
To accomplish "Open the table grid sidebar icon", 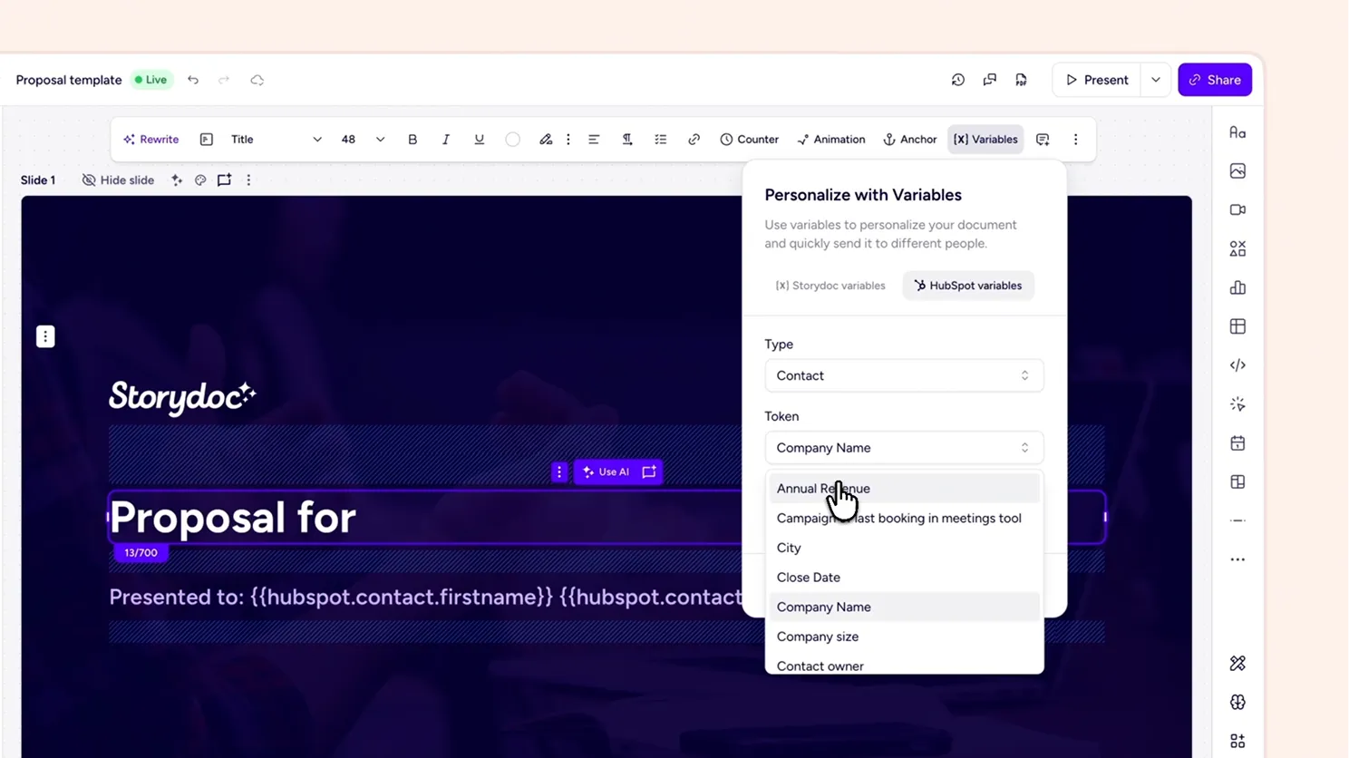I will pyautogui.click(x=1237, y=326).
